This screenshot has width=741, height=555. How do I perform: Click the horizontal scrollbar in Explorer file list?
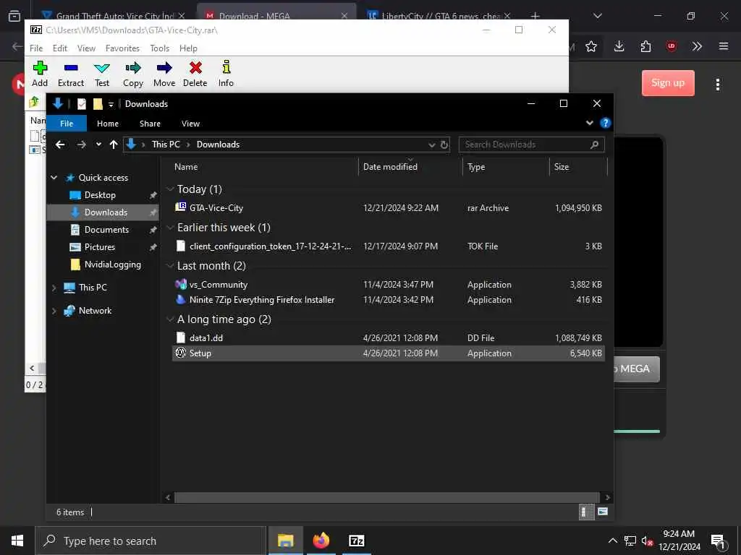[x=386, y=497]
